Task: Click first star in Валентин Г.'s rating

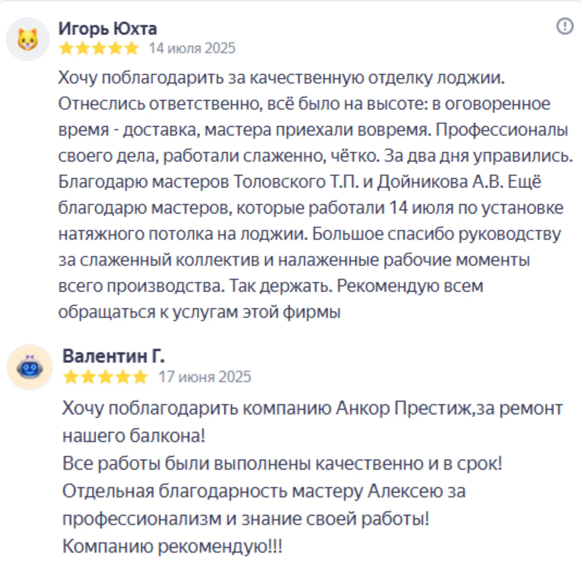Action: pyautogui.click(x=71, y=377)
